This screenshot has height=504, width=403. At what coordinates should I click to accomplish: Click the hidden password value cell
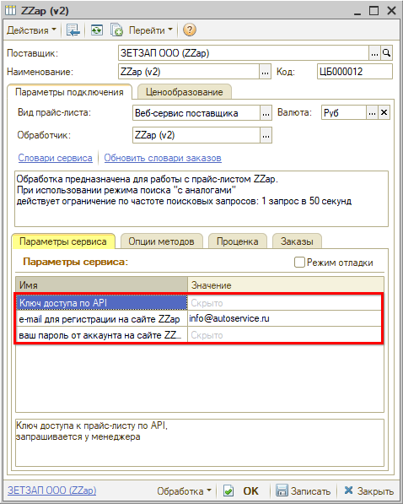tap(284, 335)
